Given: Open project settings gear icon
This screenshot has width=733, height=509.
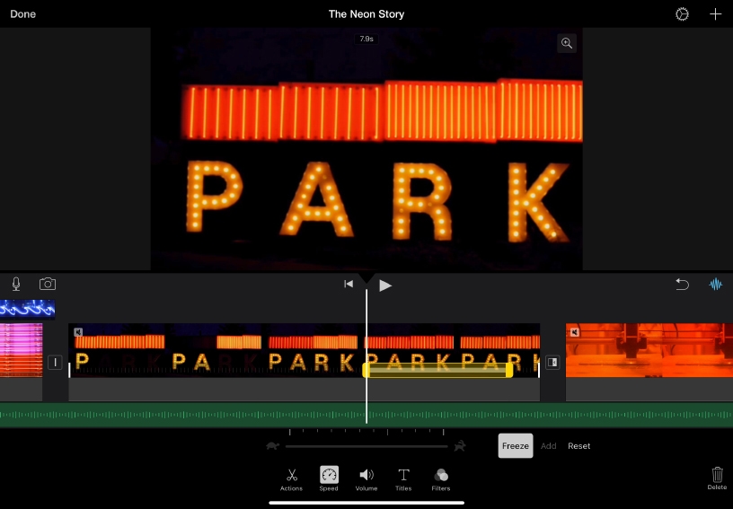Looking at the screenshot, I should [x=682, y=14].
